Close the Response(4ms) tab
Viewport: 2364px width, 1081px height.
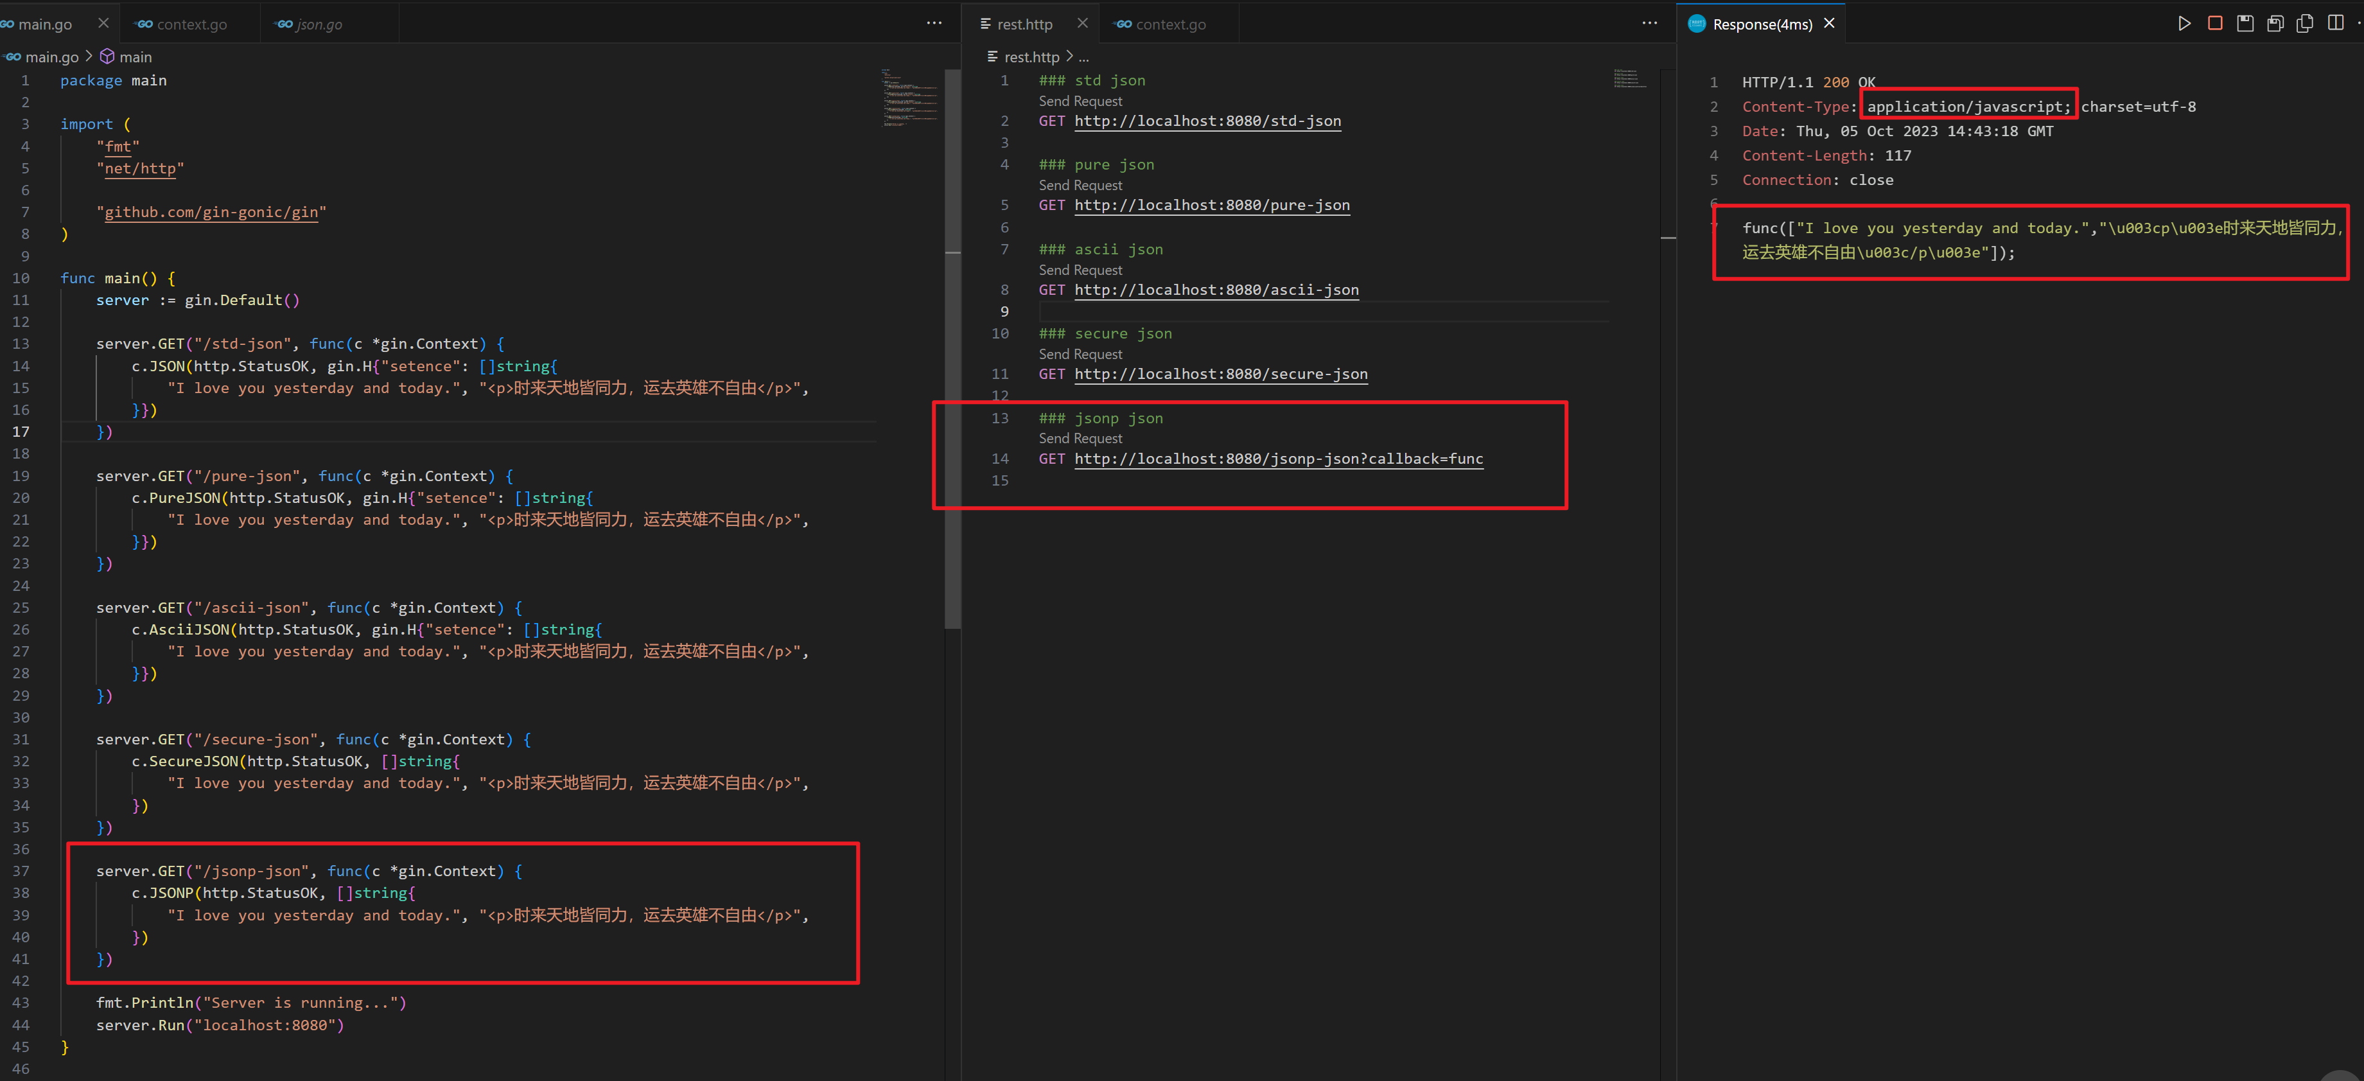tap(1829, 24)
